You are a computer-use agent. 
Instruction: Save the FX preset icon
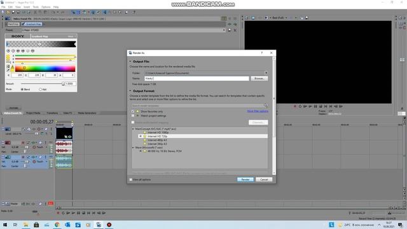230,30
